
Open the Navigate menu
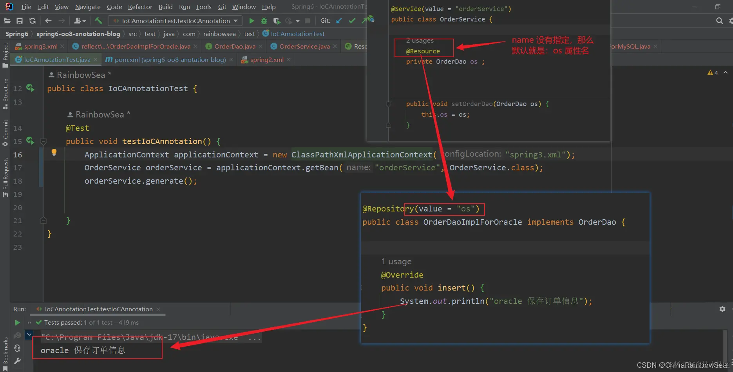(88, 7)
